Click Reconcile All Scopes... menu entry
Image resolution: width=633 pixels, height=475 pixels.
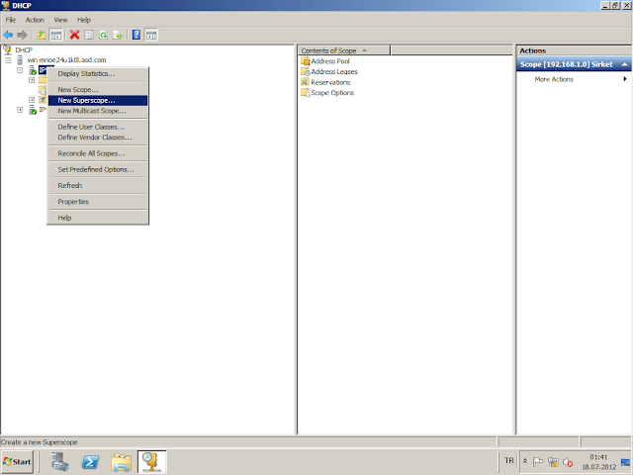[91, 153]
